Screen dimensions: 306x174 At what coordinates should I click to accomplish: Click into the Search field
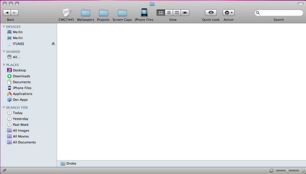(x=279, y=13)
